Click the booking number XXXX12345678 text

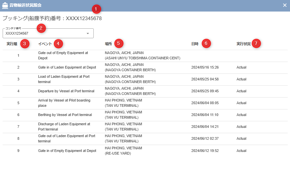[x=84, y=18]
